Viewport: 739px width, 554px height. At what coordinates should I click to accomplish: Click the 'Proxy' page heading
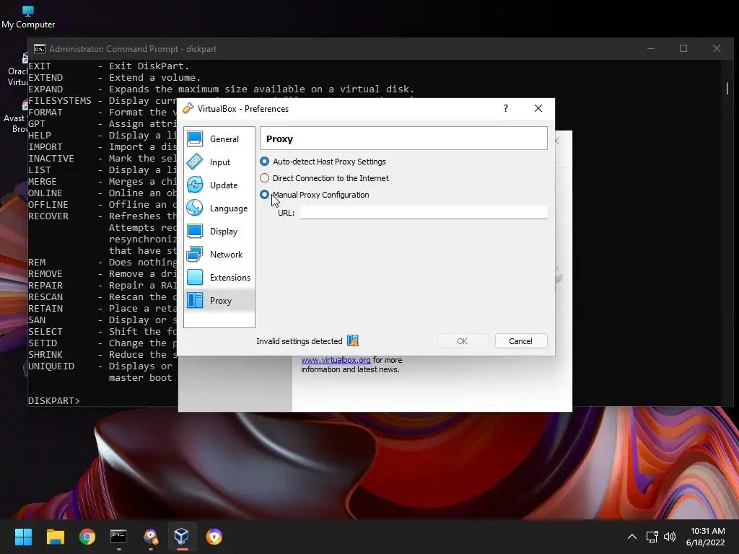pos(279,139)
